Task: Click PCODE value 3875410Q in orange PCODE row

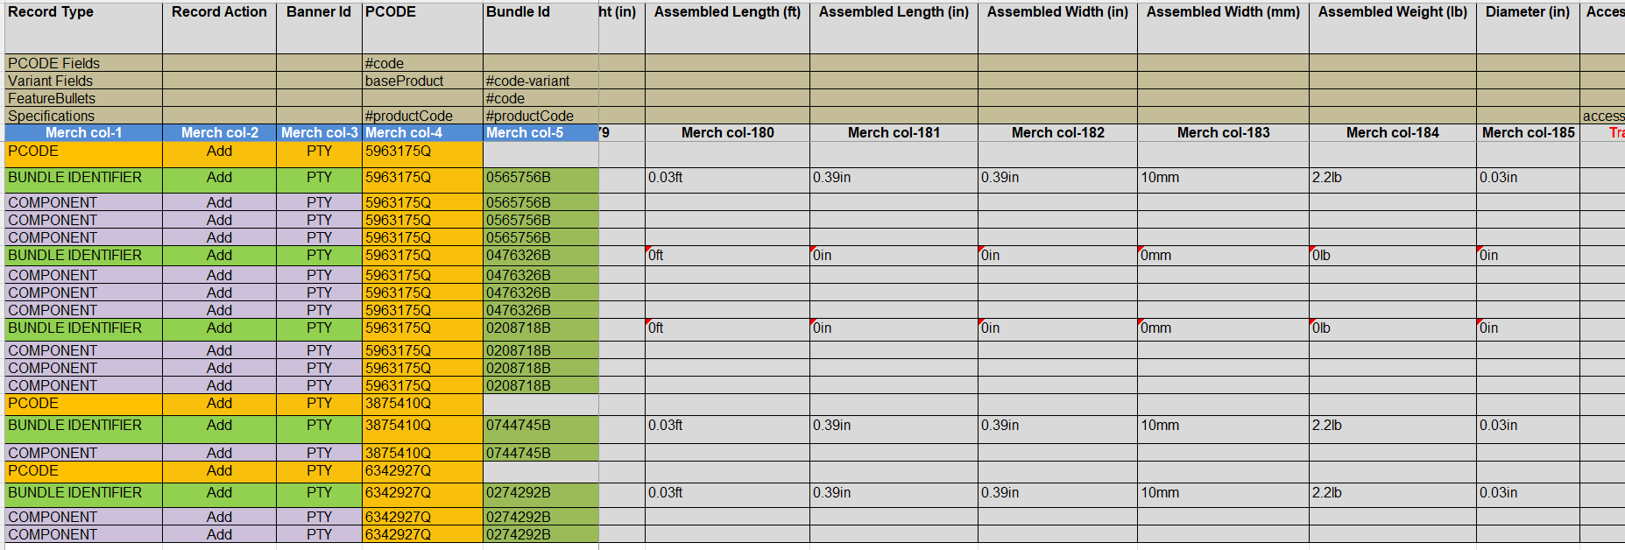Action: 421,404
